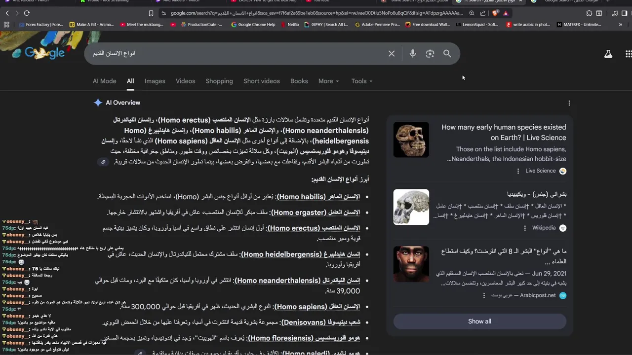Switch to Videos results tab

(x=186, y=81)
